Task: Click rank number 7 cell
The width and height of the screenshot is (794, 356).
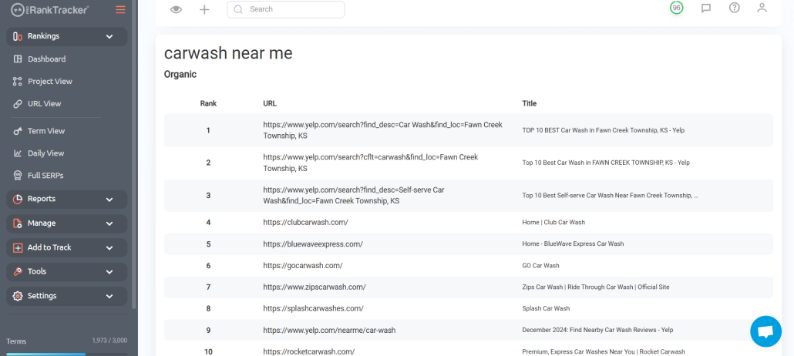Action: [x=208, y=287]
